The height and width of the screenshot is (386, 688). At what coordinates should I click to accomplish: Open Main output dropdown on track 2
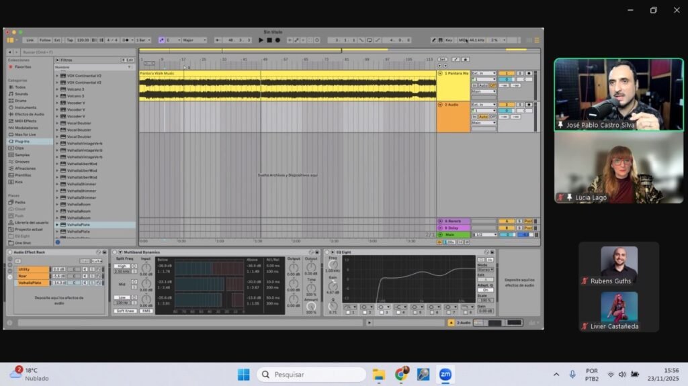[484, 123]
